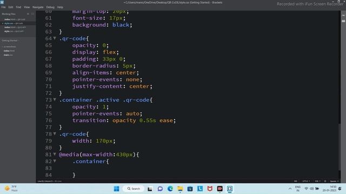The width and height of the screenshot is (346, 194).
Task: Collapse .container .active .qr-code block at line 73
Action: pyautogui.click(x=55, y=99)
